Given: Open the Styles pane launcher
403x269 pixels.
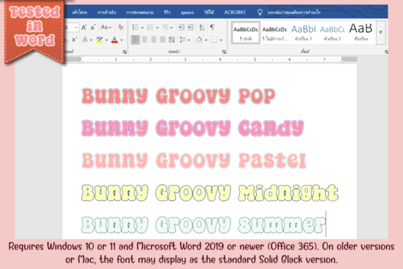Looking at the screenshot, I should (386, 52).
